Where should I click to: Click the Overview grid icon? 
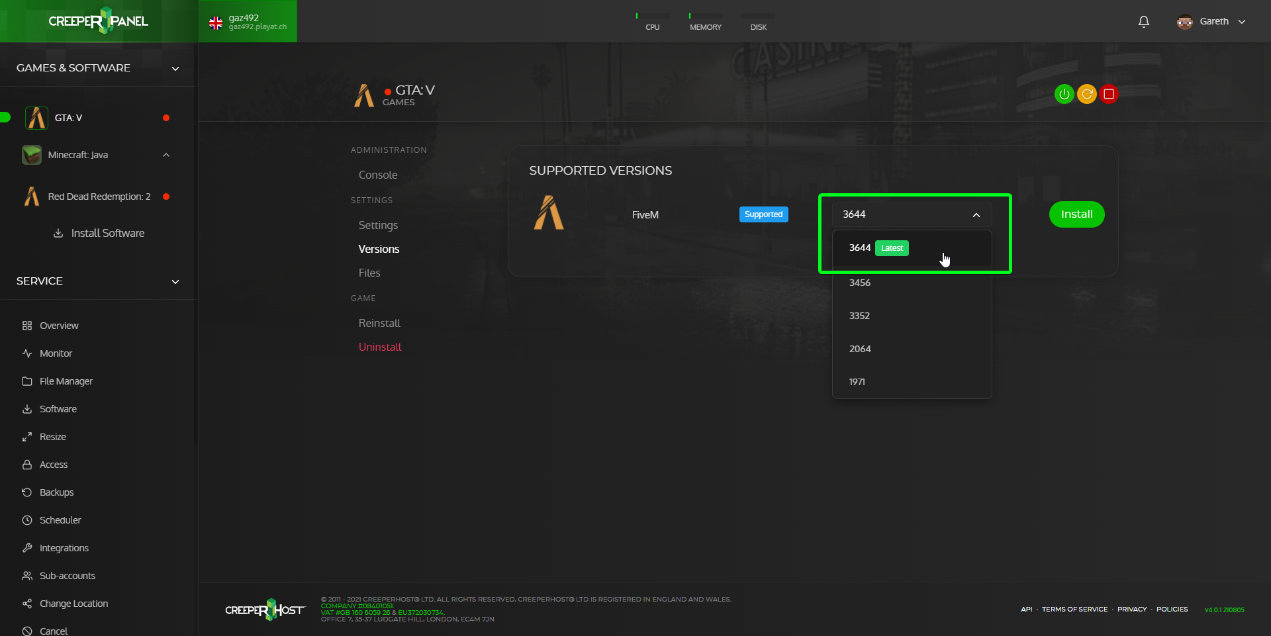click(x=27, y=326)
